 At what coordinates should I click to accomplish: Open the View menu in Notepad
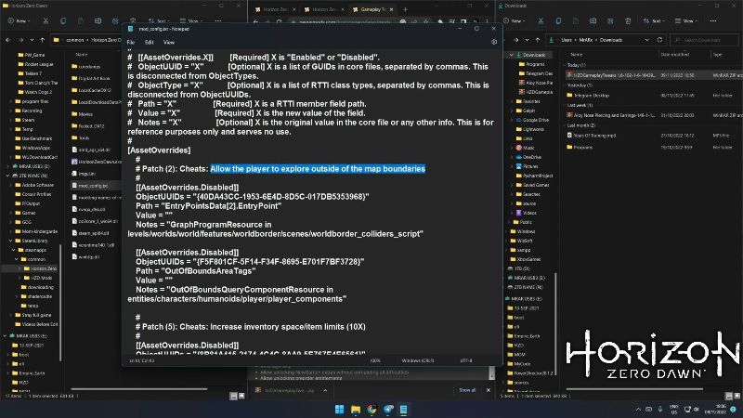169,42
